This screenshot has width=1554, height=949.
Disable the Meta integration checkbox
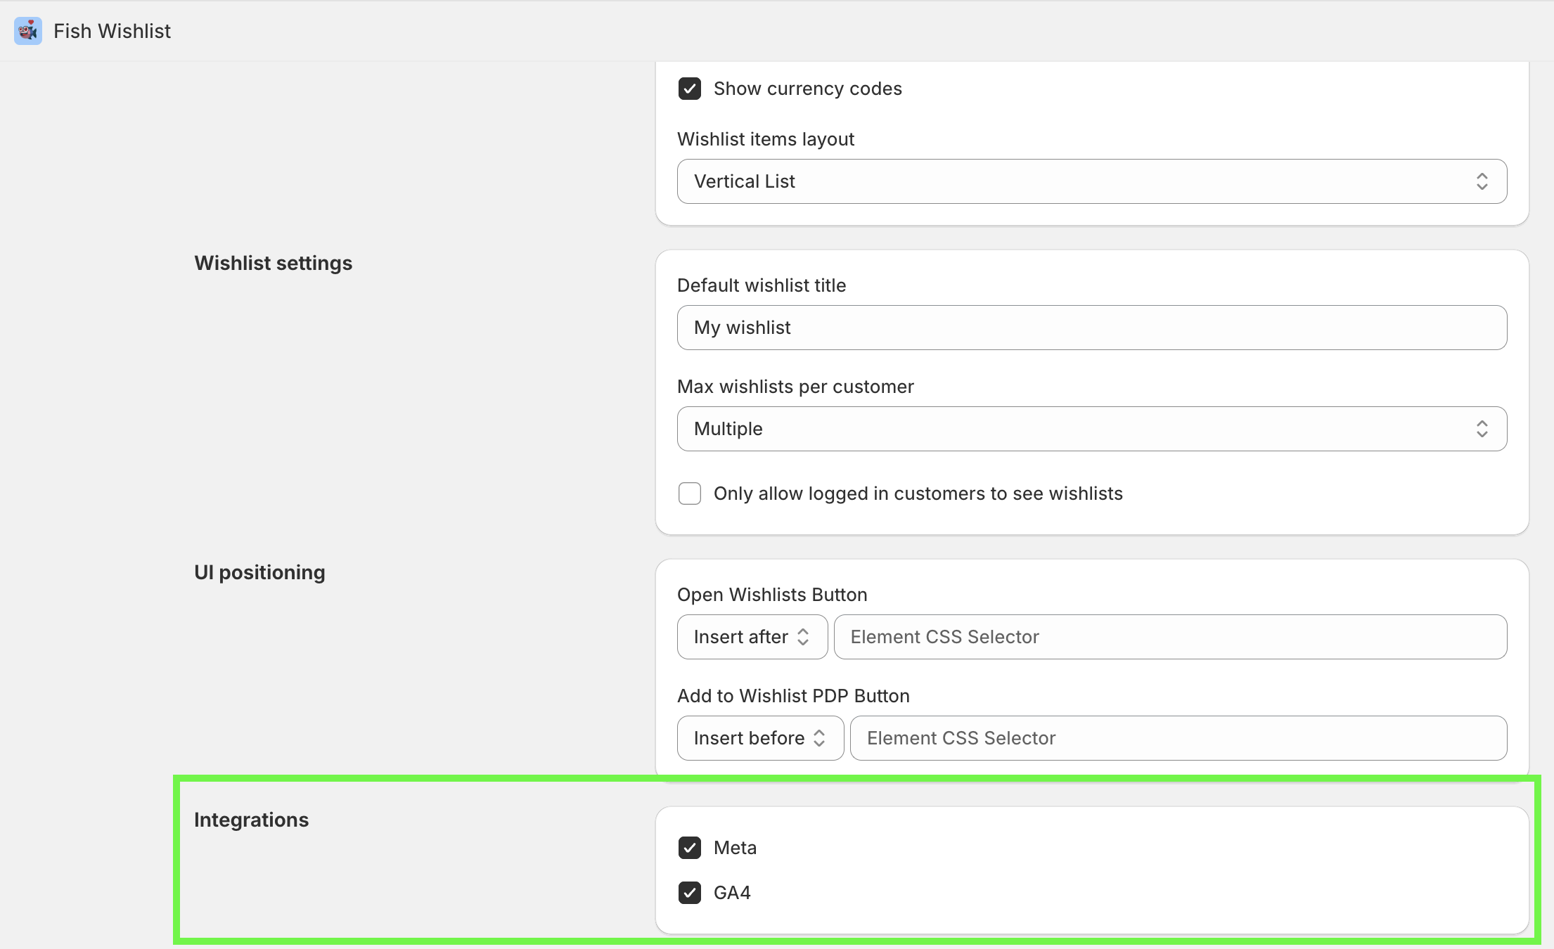click(x=689, y=848)
